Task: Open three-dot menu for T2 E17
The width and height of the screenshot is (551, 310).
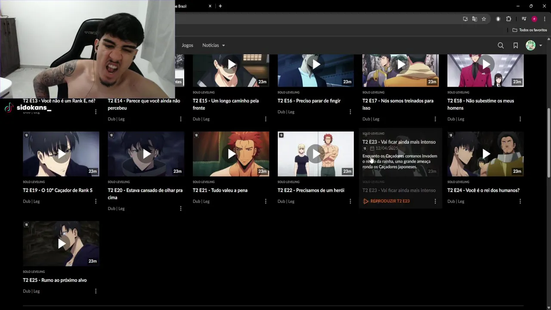Action: 435,119
